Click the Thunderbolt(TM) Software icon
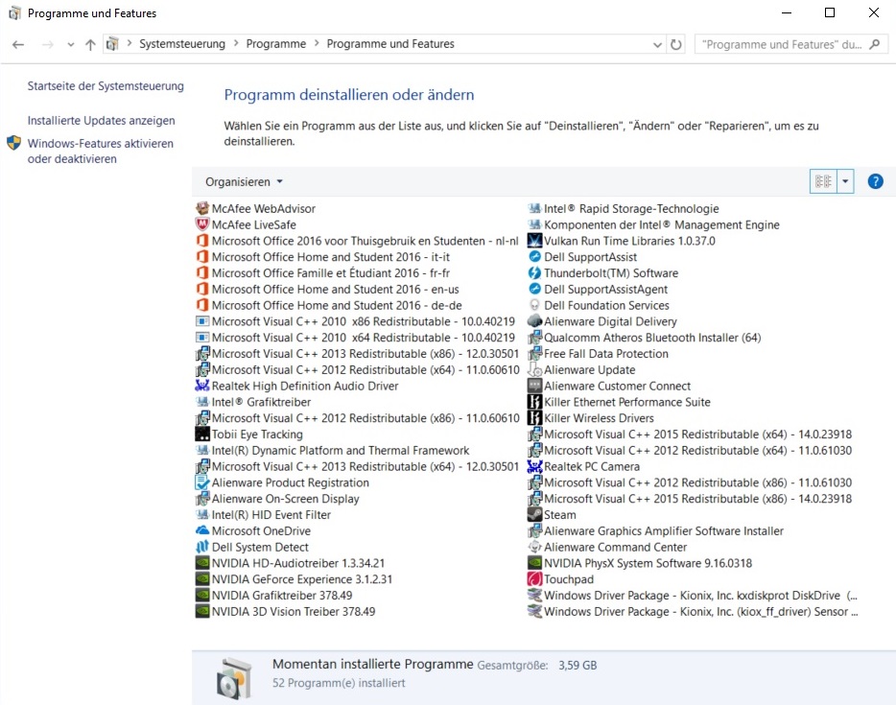Image resolution: width=896 pixels, height=705 pixels. (534, 273)
